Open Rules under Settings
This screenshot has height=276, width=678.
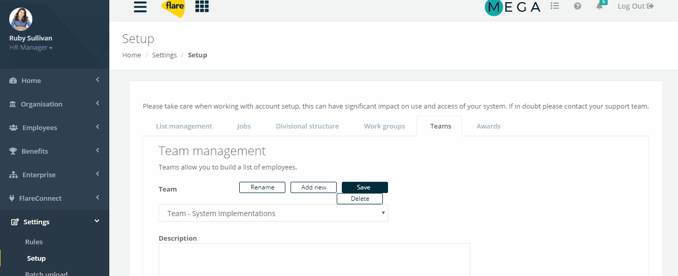(34, 242)
